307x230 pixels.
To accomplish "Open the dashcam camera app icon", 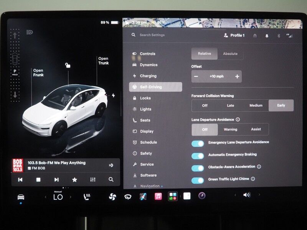I will tap(202, 195).
